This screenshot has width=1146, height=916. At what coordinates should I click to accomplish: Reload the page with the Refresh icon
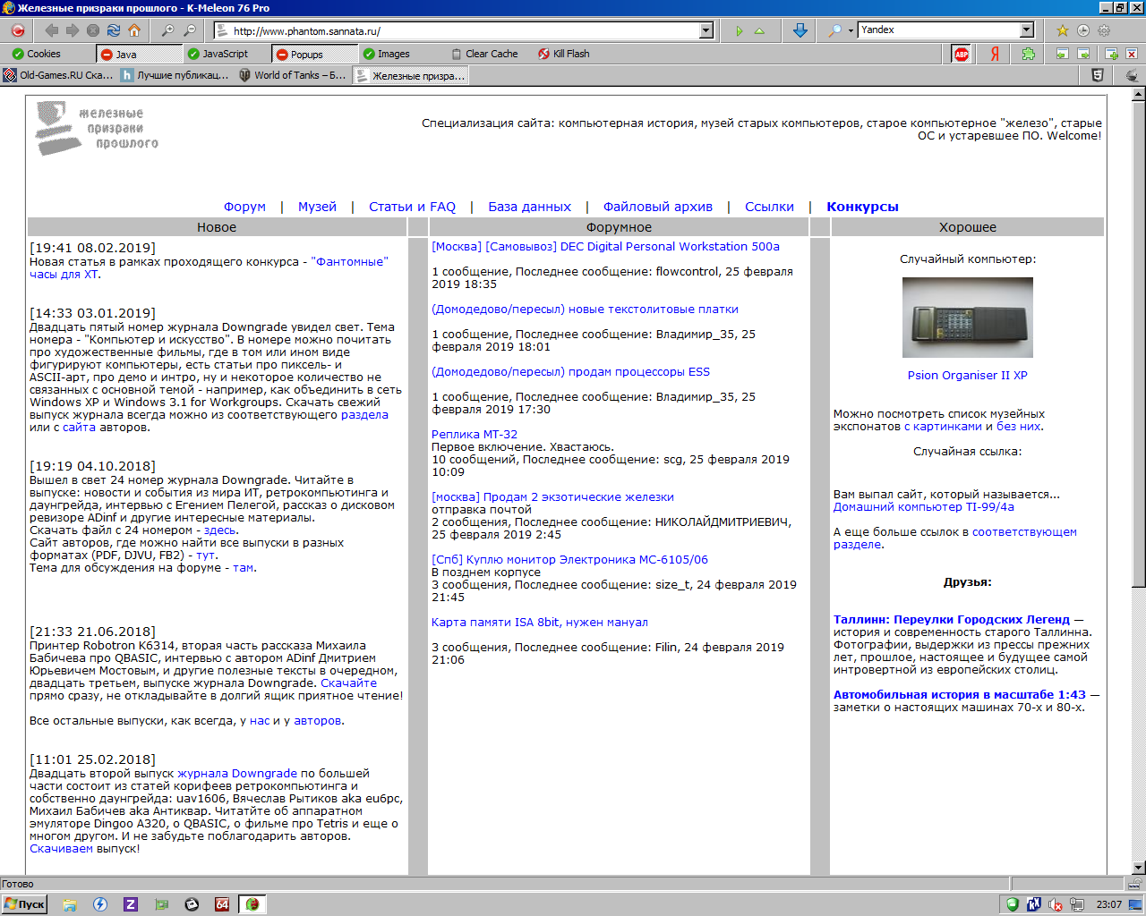(114, 30)
